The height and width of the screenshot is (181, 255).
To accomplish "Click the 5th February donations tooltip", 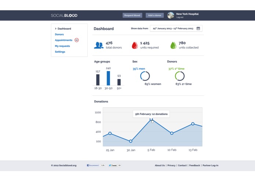I will point(151,114).
